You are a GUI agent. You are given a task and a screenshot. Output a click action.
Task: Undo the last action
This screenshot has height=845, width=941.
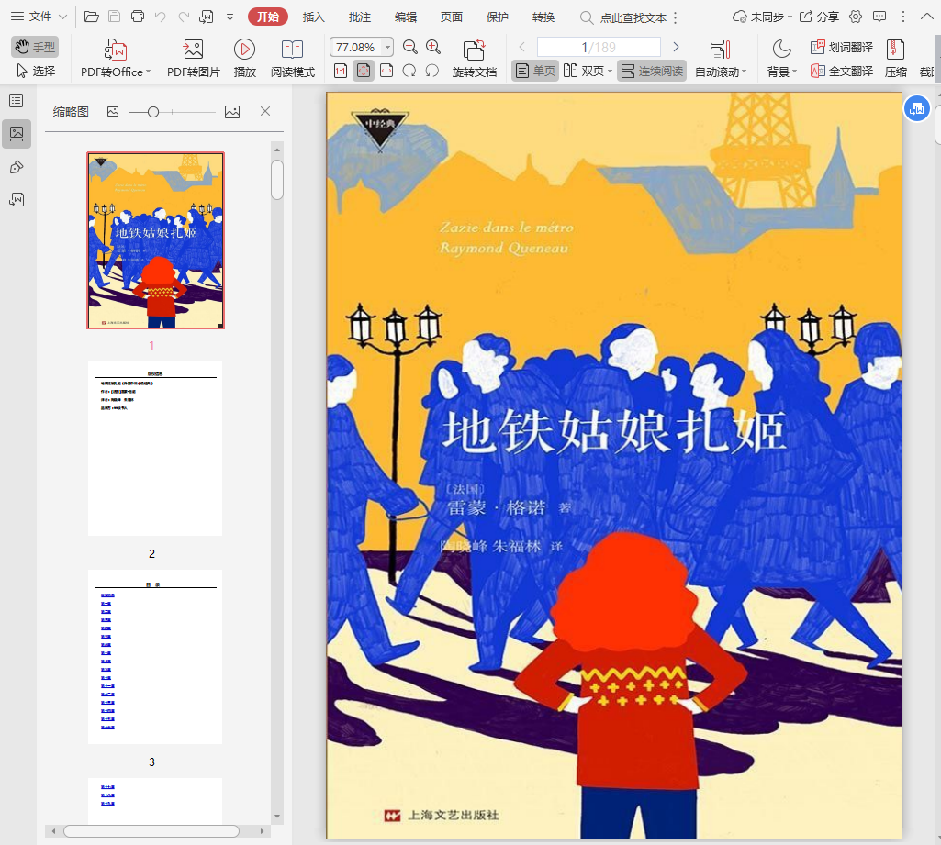161,17
